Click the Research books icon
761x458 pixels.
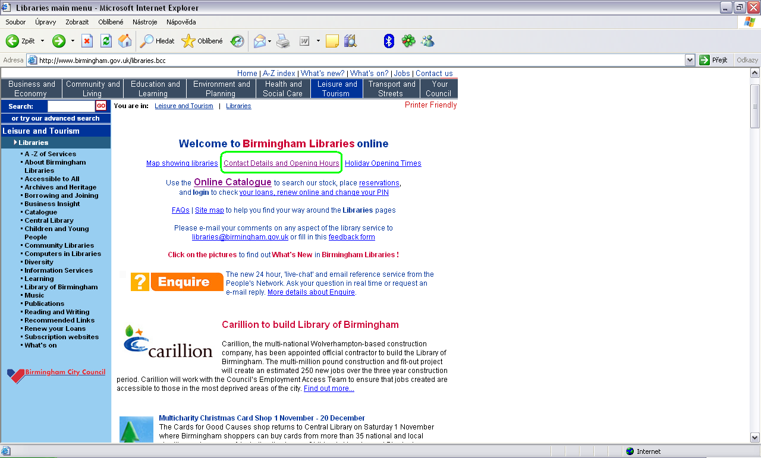coord(351,41)
